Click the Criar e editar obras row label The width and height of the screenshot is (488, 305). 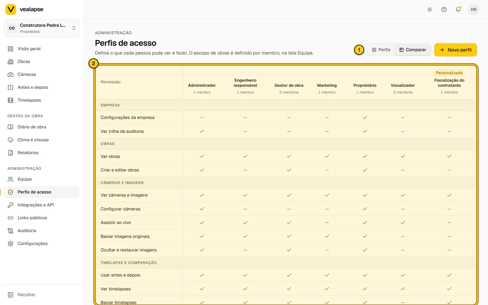pyautogui.click(x=120, y=170)
